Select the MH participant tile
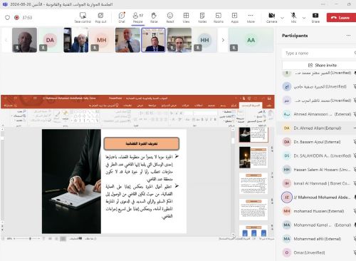The height and width of the screenshot is (261, 356). 102,40
